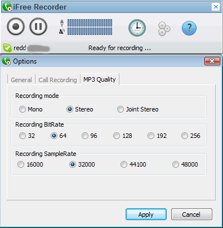Click the 'iFree Recorder' title text
The width and height of the screenshot is (223, 228).
(40, 7)
